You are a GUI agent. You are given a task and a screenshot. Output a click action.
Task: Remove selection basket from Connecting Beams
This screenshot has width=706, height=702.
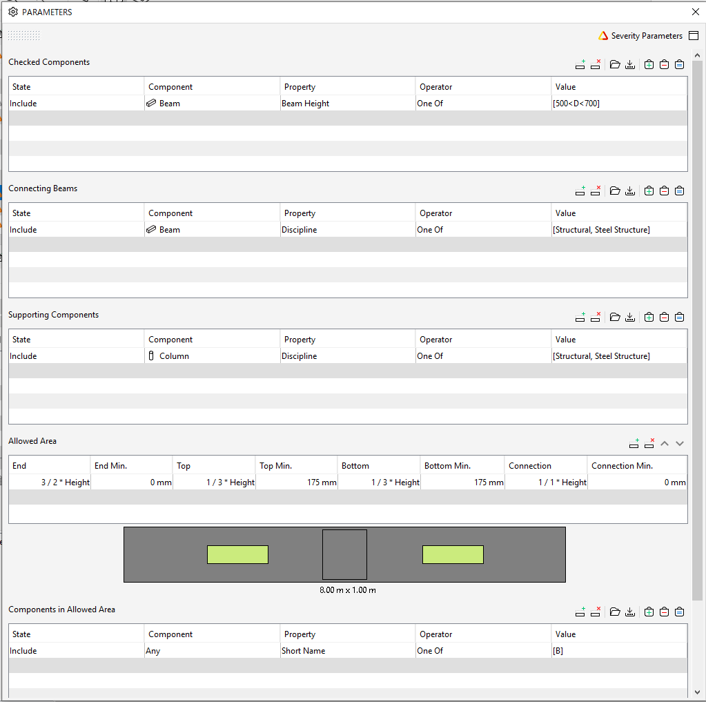point(664,191)
